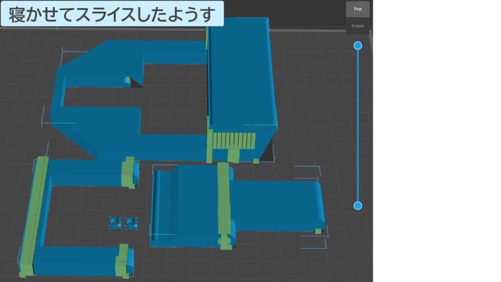Click the top handle of the layer slider
This screenshot has width=501, height=282.
358,45
